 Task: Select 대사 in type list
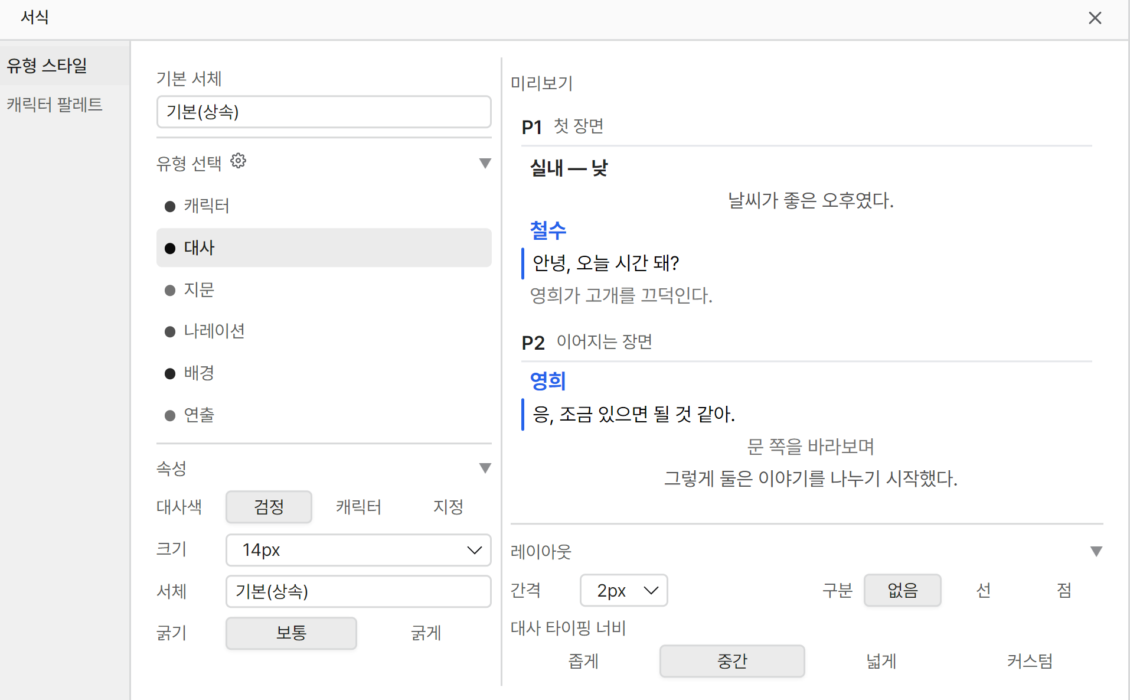[x=324, y=248]
